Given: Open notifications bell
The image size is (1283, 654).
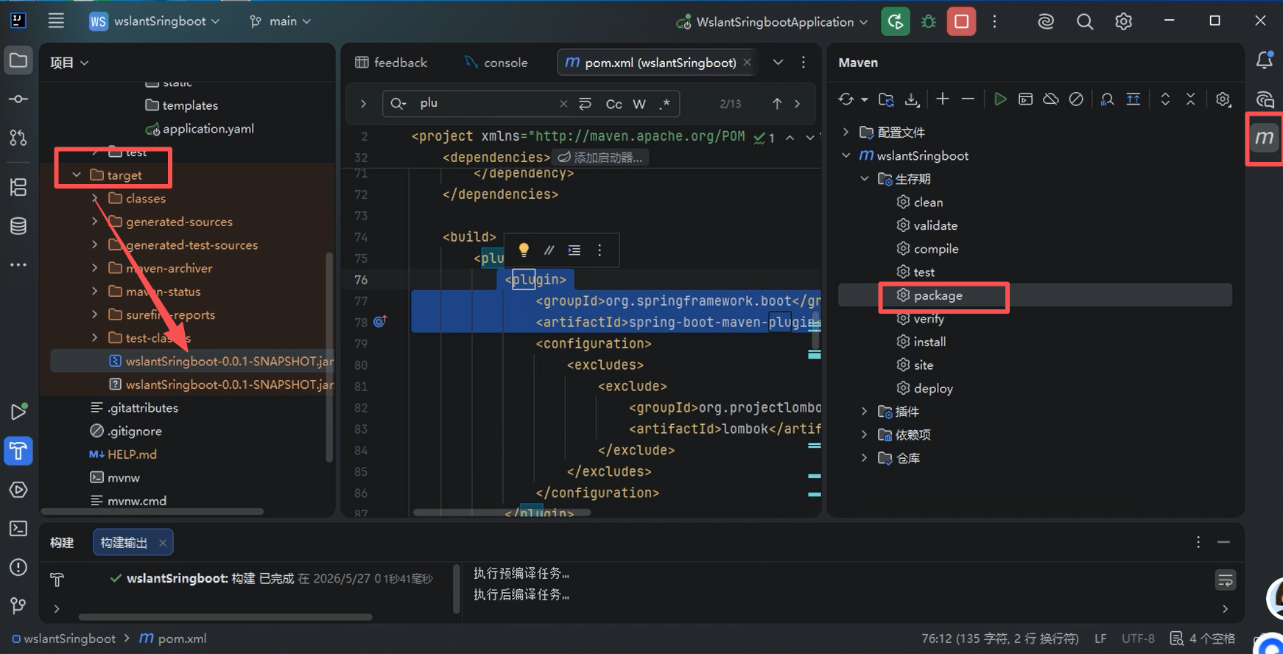Looking at the screenshot, I should click(1265, 60).
